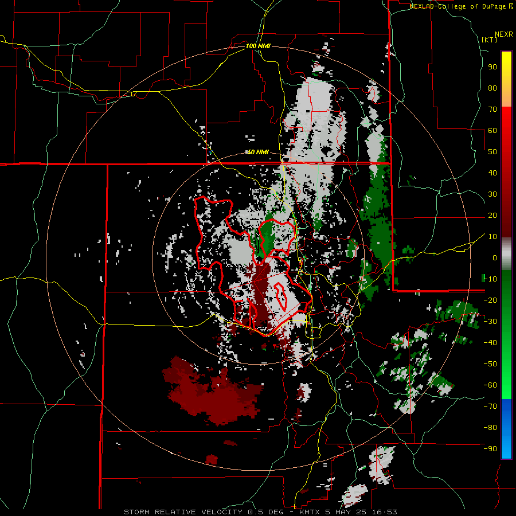The width and height of the screenshot is (516, 516).
Task: Click the 90 value on velocity scale
Action: [492, 67]
